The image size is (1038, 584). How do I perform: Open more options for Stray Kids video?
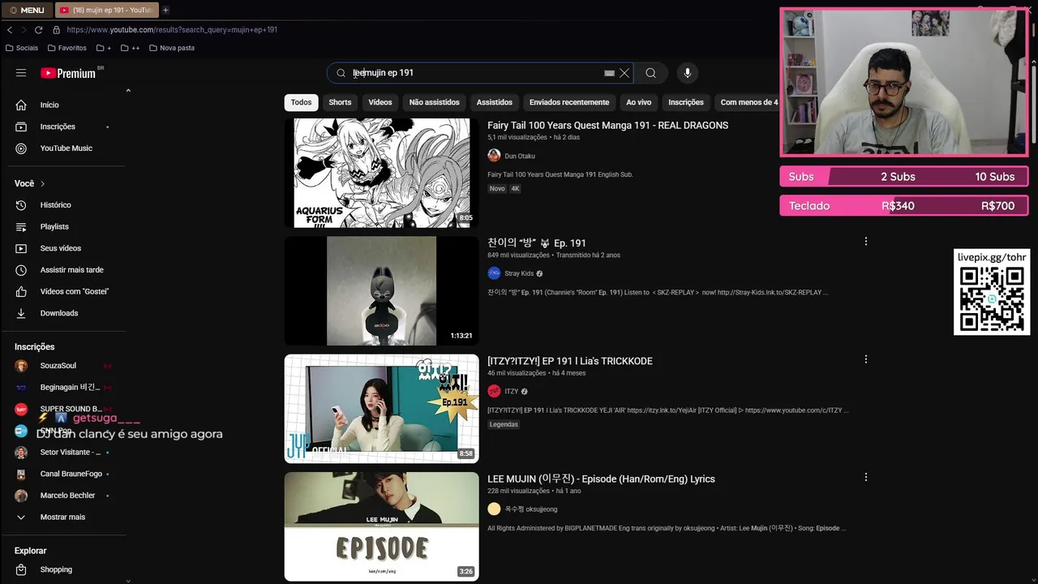[865, 242]
